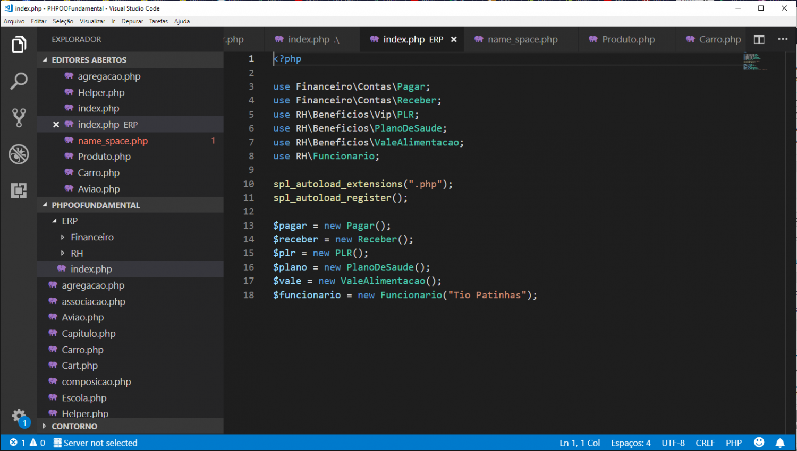The height and width of the screenshot is (451, 797).
Task: Open the Arquivo menu
Action: pos(14,21)
